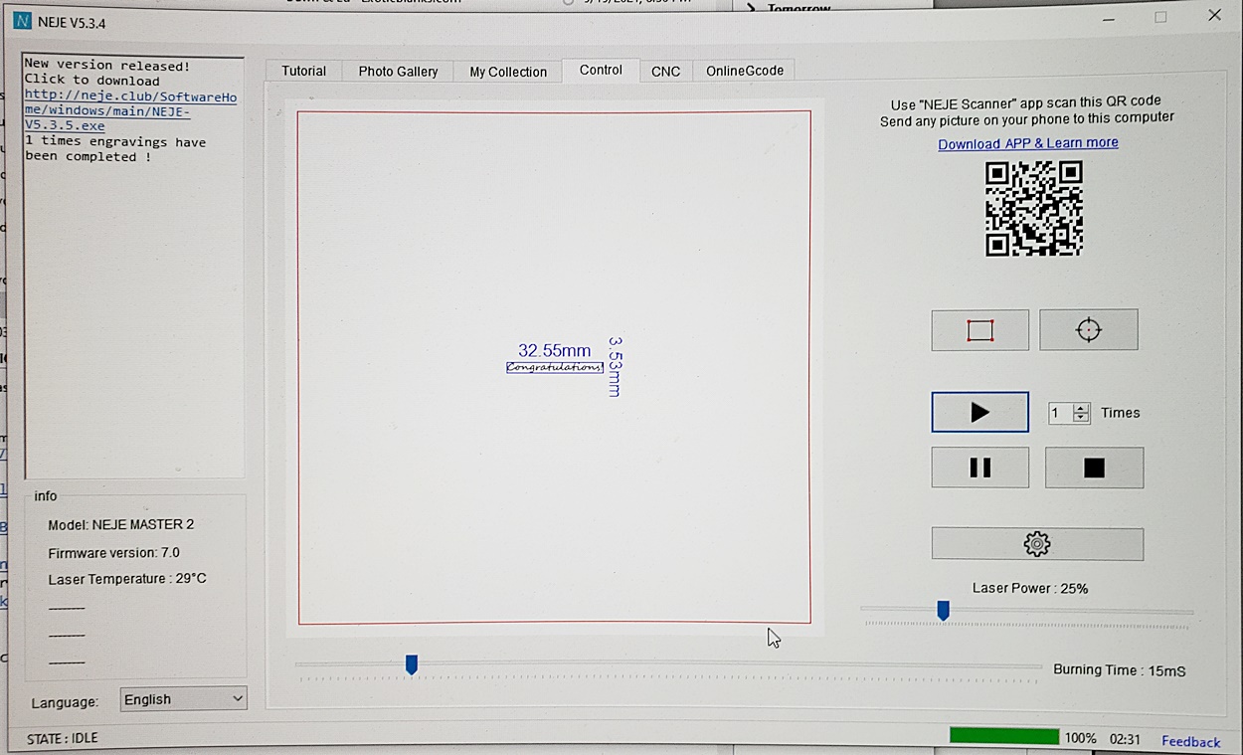Switch to the Tutorial tab
This screenshot has width=1243, height=755.
[x=303, y=72]
